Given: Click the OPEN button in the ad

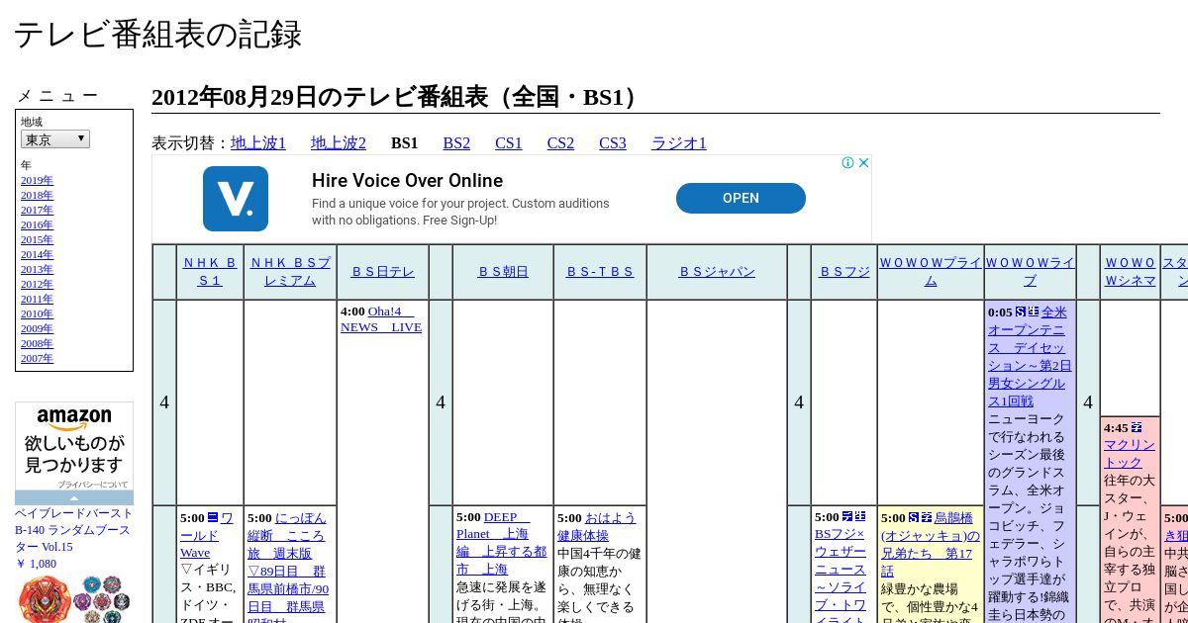Looking at the screenshot, I should [741, 198].
